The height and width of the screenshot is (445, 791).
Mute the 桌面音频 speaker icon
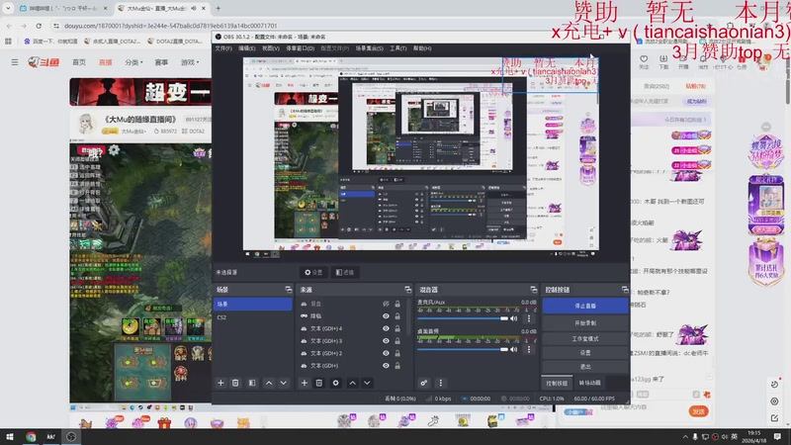[x=514, y=349]
